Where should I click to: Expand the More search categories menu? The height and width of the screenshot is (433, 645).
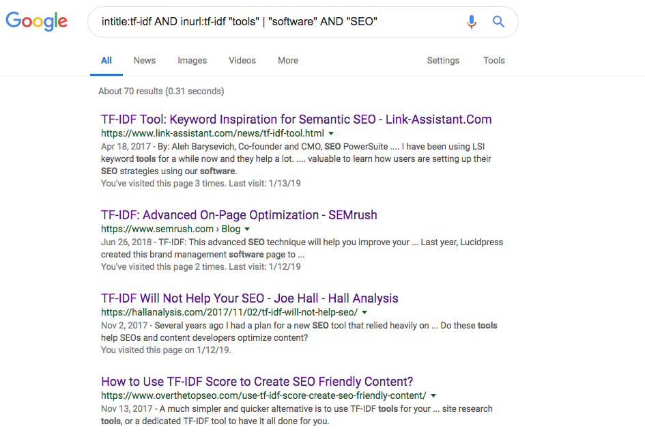(287, 60)
